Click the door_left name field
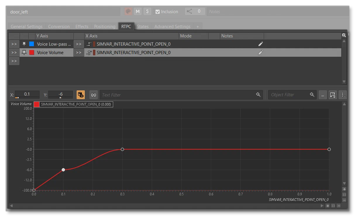The image size is (355, 217). (x=64, y=12)
